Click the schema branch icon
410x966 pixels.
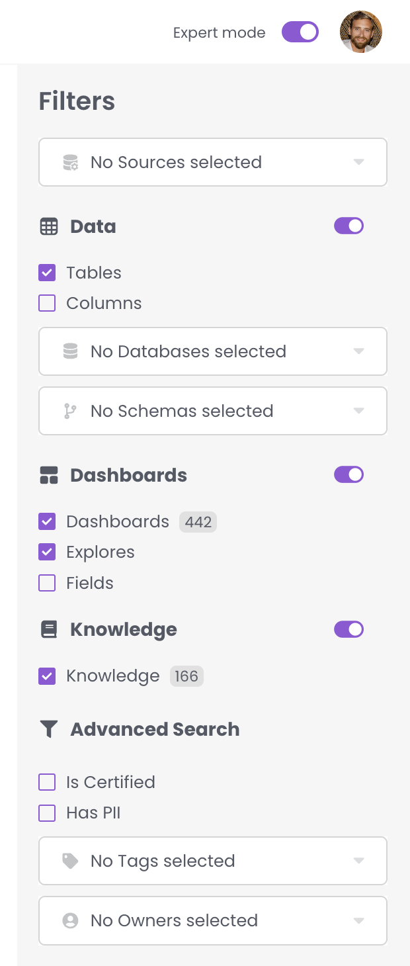70,411
